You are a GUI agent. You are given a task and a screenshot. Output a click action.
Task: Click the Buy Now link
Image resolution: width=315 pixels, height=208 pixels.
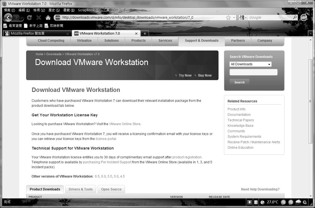205,75
